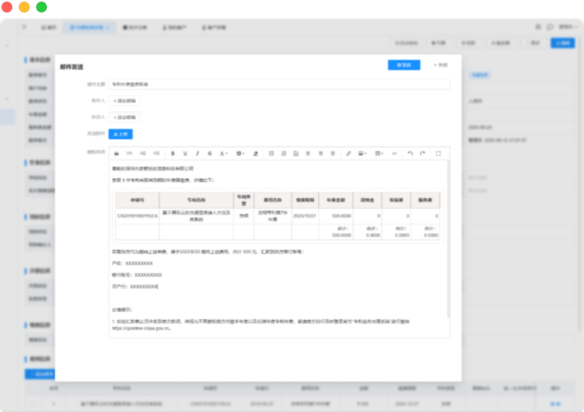The height and width of the screenshot is (412, 584).
Task: Expand the insert image dropdown
Action: (x=362, y=153)
